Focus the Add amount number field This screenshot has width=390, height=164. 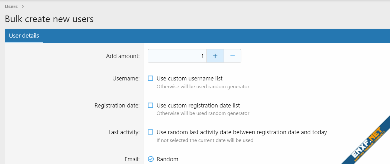(x=177, y=56)
